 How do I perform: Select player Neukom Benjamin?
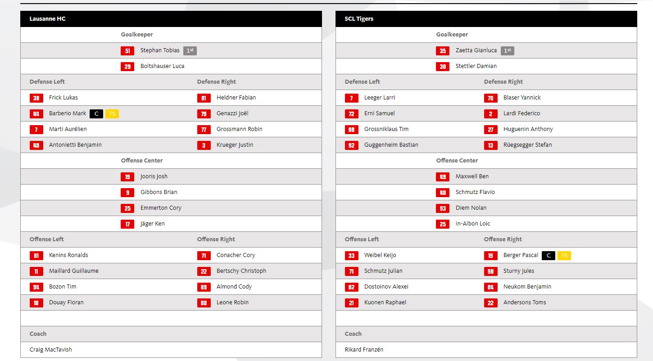click(x=527, y=287)
